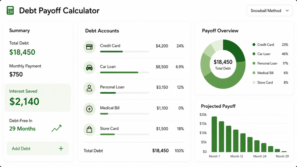Click the Credit Card legend color dot
Screen dimensions: 297x167
tap(254, 44)
